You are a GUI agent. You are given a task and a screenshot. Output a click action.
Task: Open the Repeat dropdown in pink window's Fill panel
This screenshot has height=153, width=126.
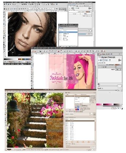pyautogui.click(x=119, y=69)
